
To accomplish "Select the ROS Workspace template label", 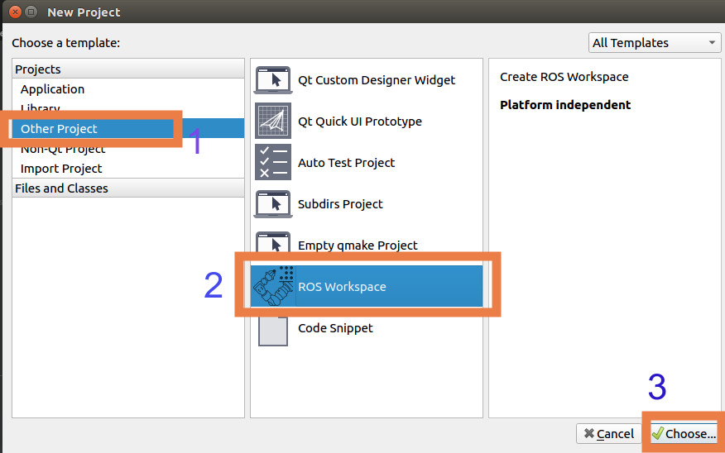I will tap(342, 287).
